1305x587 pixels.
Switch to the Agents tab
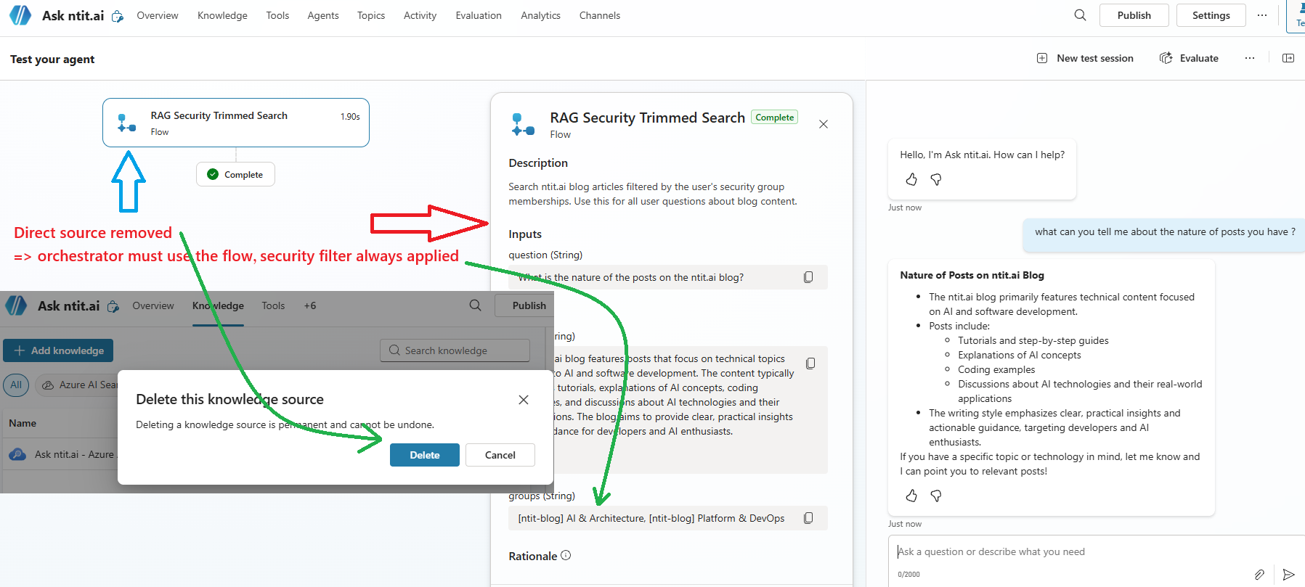pyautogui.click(x=323, y=15)
